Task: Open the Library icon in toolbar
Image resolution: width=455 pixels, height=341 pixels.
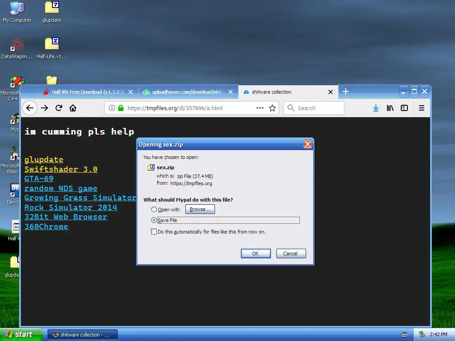Action: coord(390,108)
